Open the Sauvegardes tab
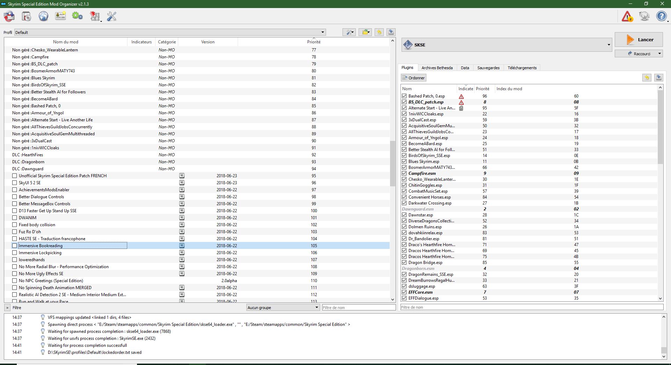The image size is (671, 365). pyautogui.click(x=488, y=68)
